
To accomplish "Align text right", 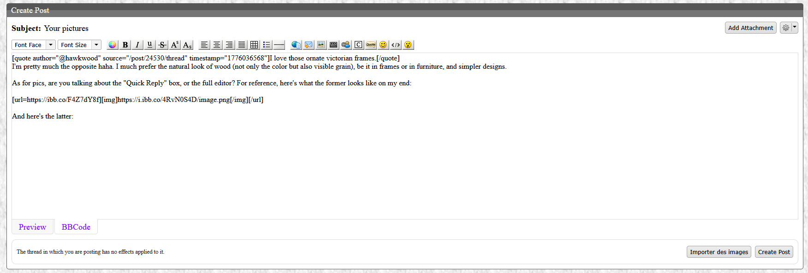I will point(229,45).
